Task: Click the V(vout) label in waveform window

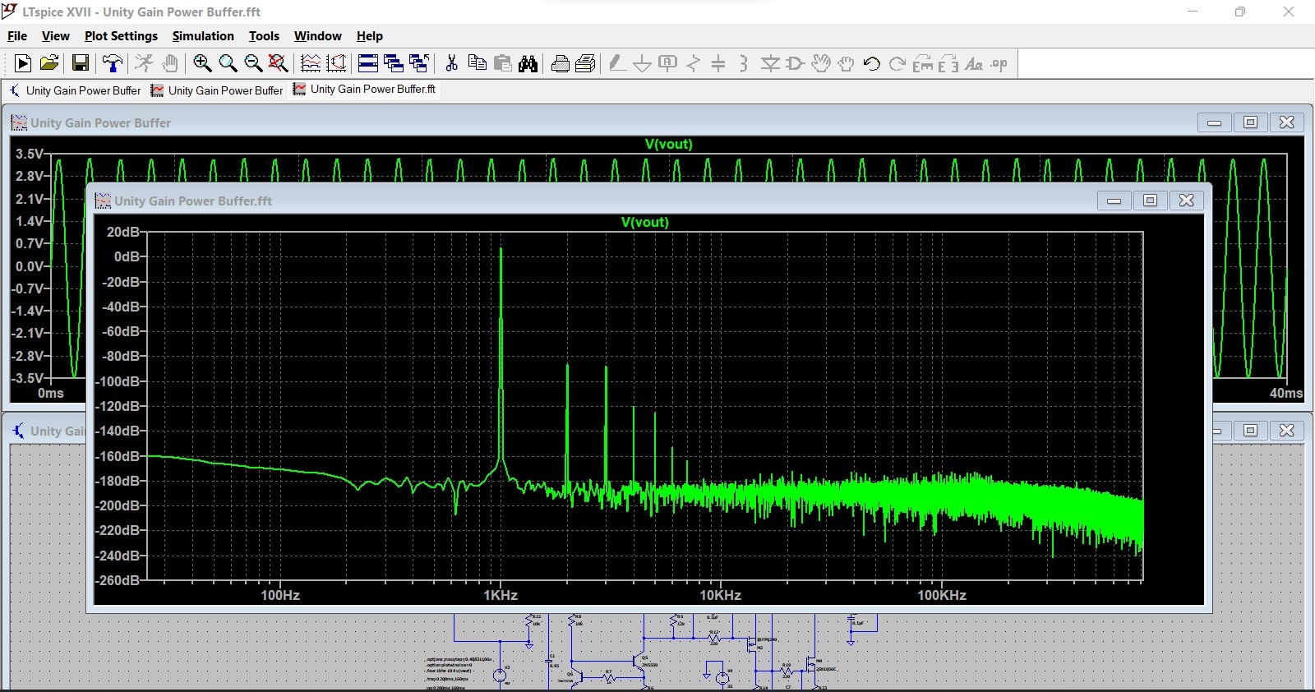Action: coord(668,144)
